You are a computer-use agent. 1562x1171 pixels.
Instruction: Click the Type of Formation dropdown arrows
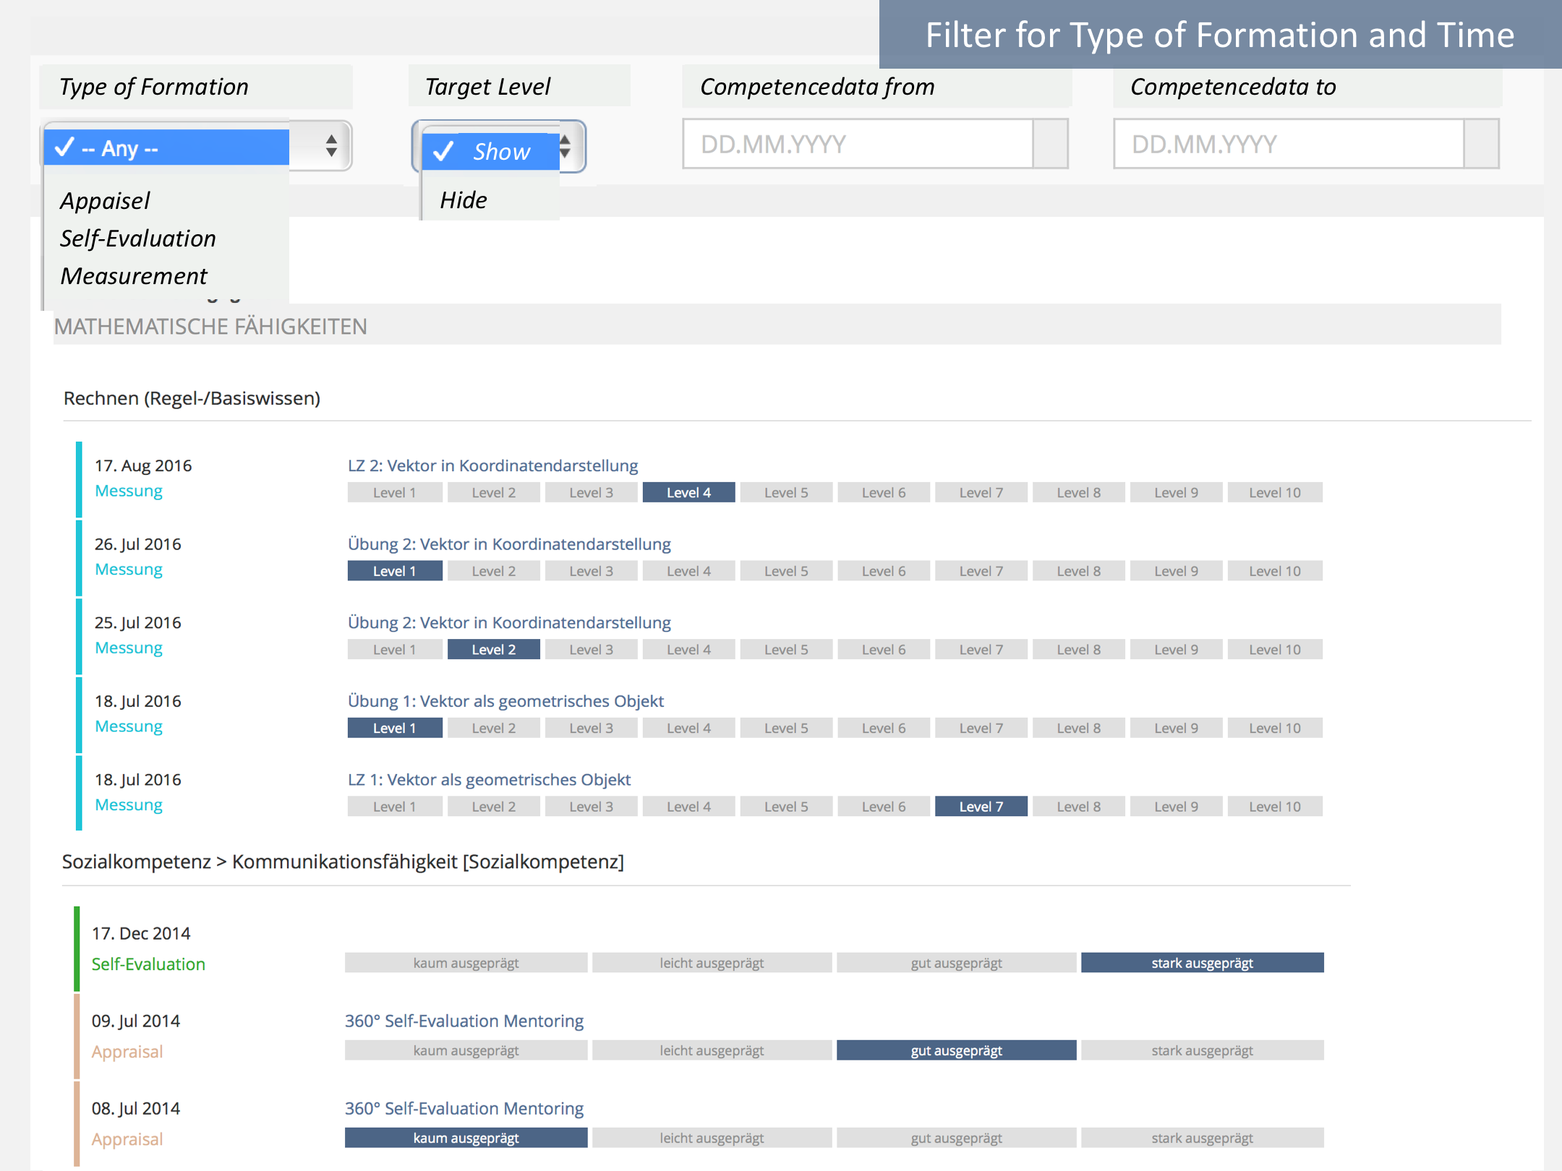(331, 146)
